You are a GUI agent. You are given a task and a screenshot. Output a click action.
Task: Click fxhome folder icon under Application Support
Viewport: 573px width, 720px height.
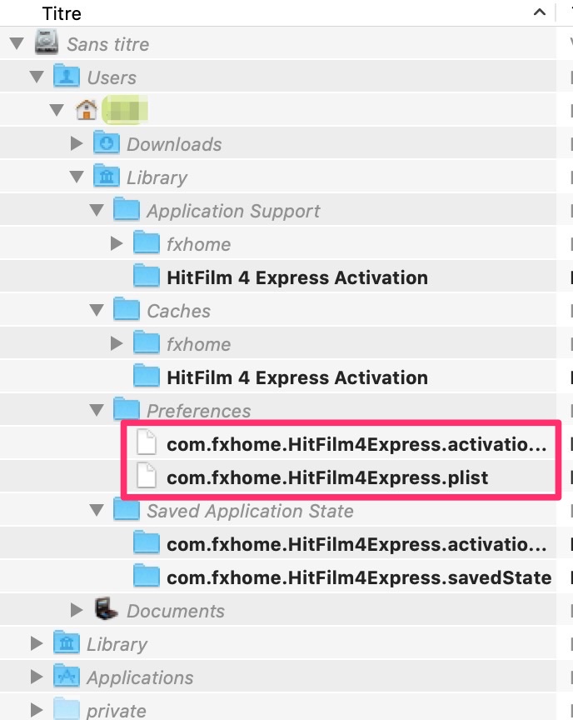click(147, 242)
